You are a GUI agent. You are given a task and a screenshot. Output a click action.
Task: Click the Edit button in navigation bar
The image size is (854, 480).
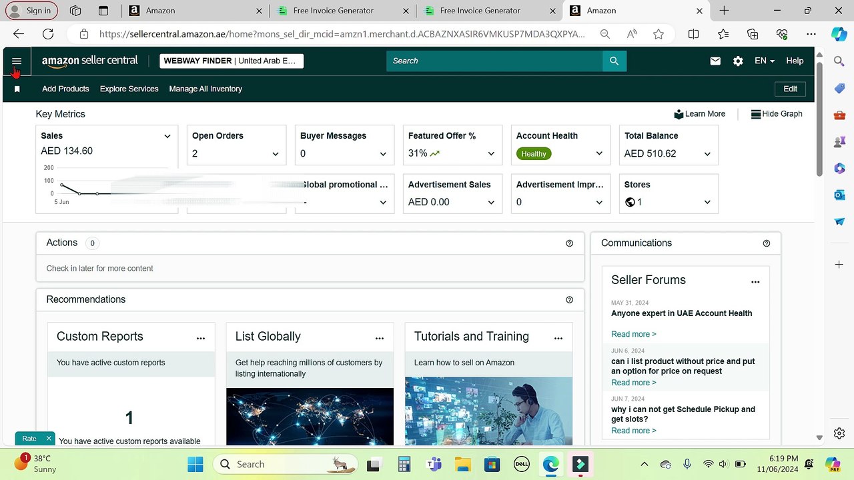point(791,89)
